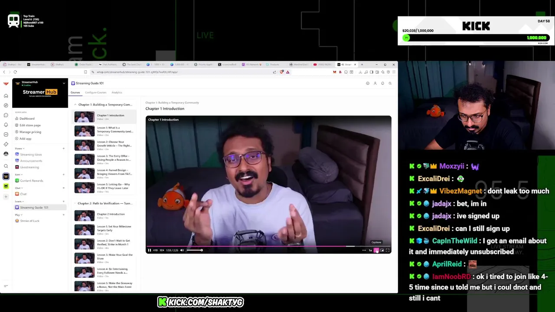Screen dimensions: 555x312
Task: Click the plus icon in the left rail
Action: (x=6, y=196)
